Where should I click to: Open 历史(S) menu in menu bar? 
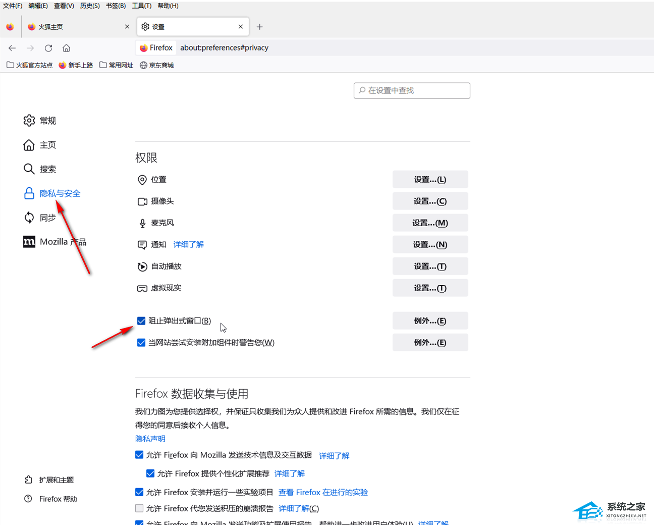(90, 6)
